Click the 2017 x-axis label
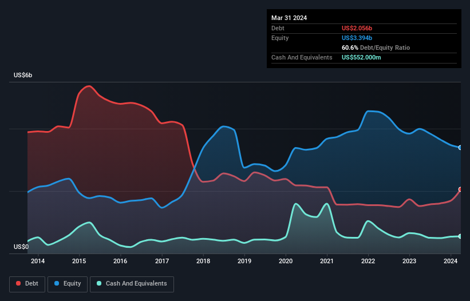470x301 pixels. click(162, 261)
